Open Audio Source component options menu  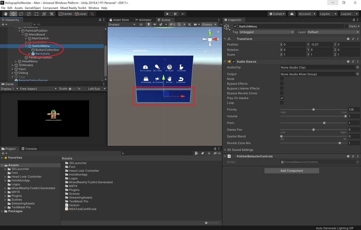357,62
